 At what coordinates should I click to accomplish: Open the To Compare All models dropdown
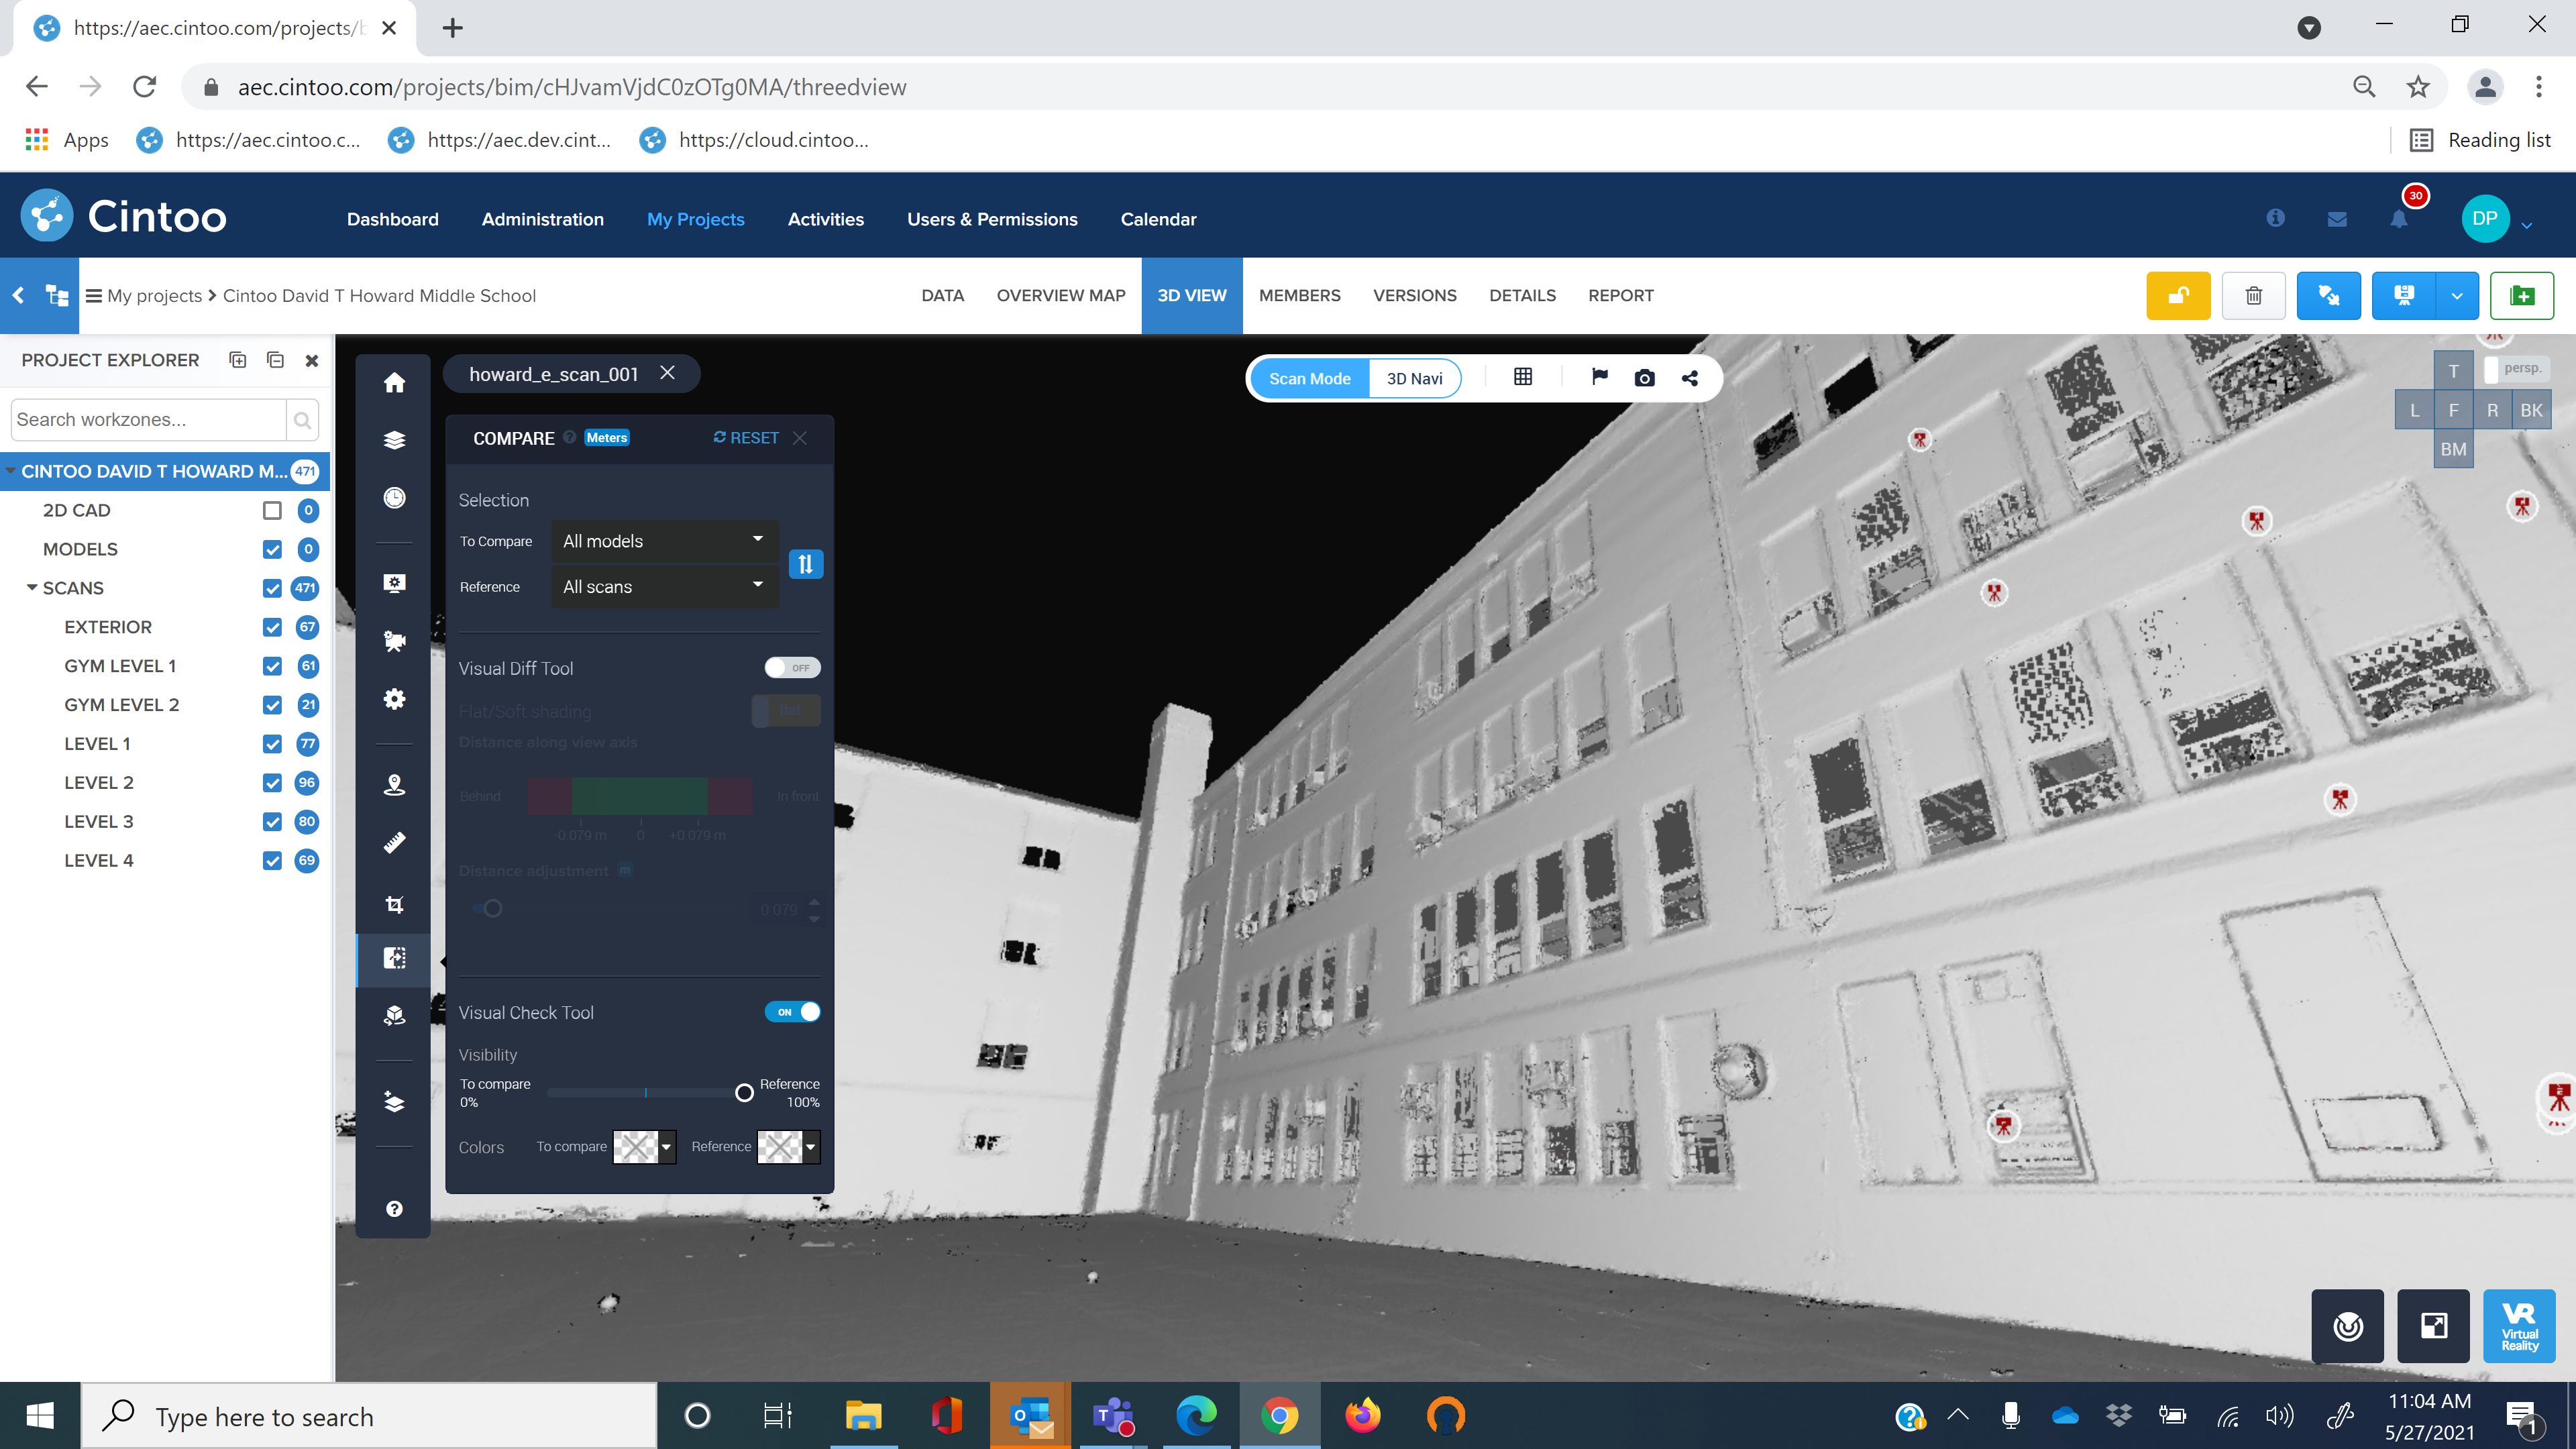[x=664, y=541]
